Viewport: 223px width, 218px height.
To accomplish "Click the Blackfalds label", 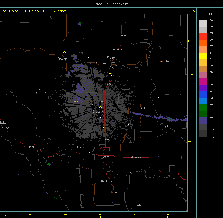I will click(x=114, y=58).
